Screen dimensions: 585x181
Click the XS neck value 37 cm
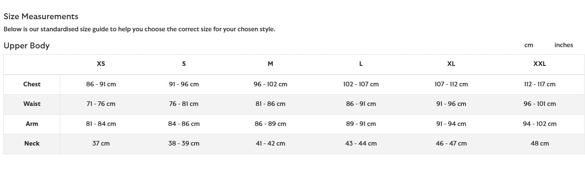[101, 143]
